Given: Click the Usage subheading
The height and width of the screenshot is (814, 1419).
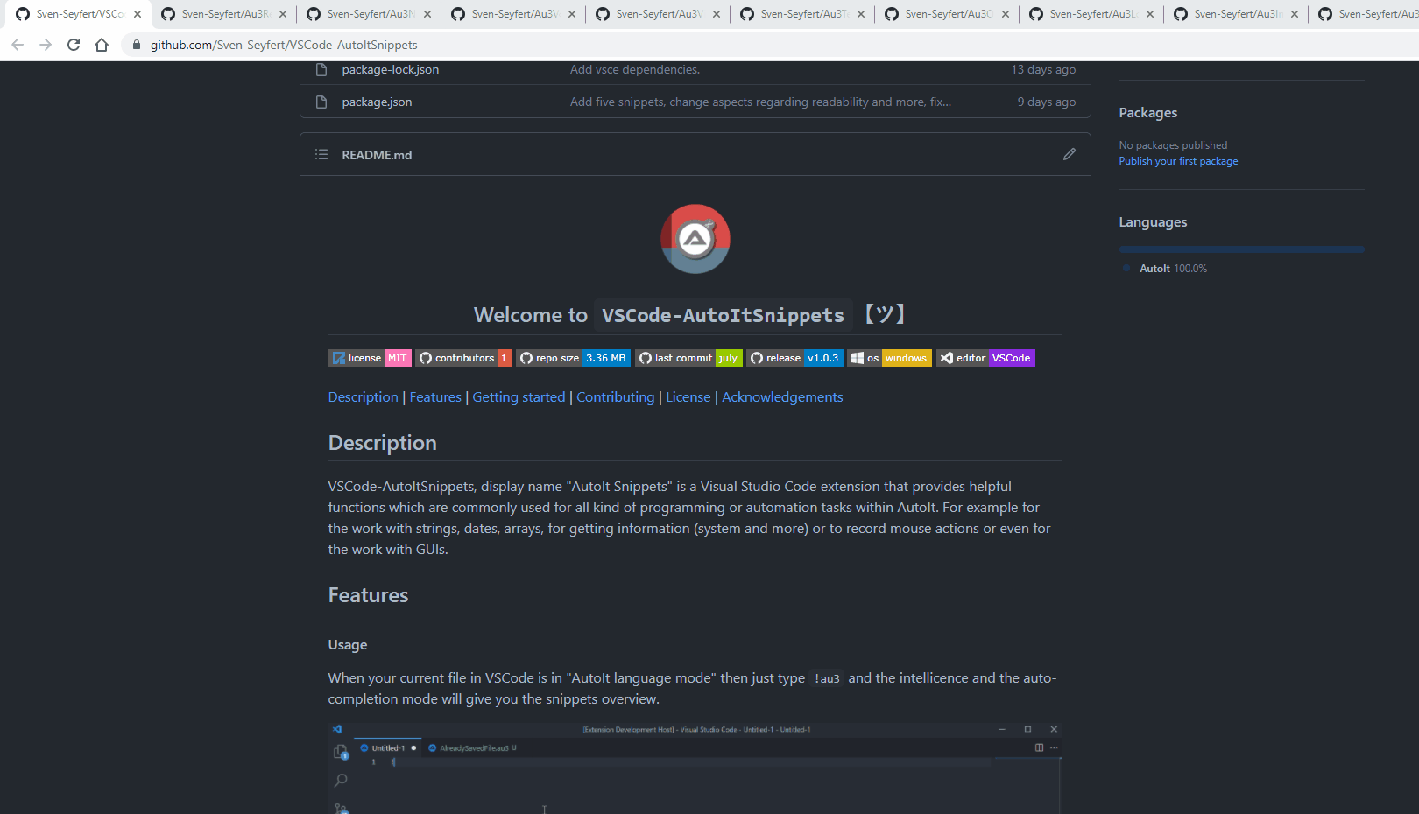Looking at the screenshot, I should [348, 645].
